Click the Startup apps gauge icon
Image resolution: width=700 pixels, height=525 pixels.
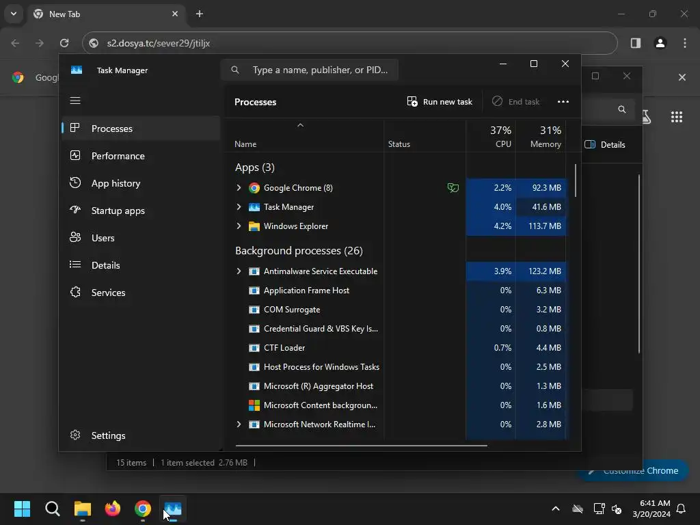pos(75,210)
